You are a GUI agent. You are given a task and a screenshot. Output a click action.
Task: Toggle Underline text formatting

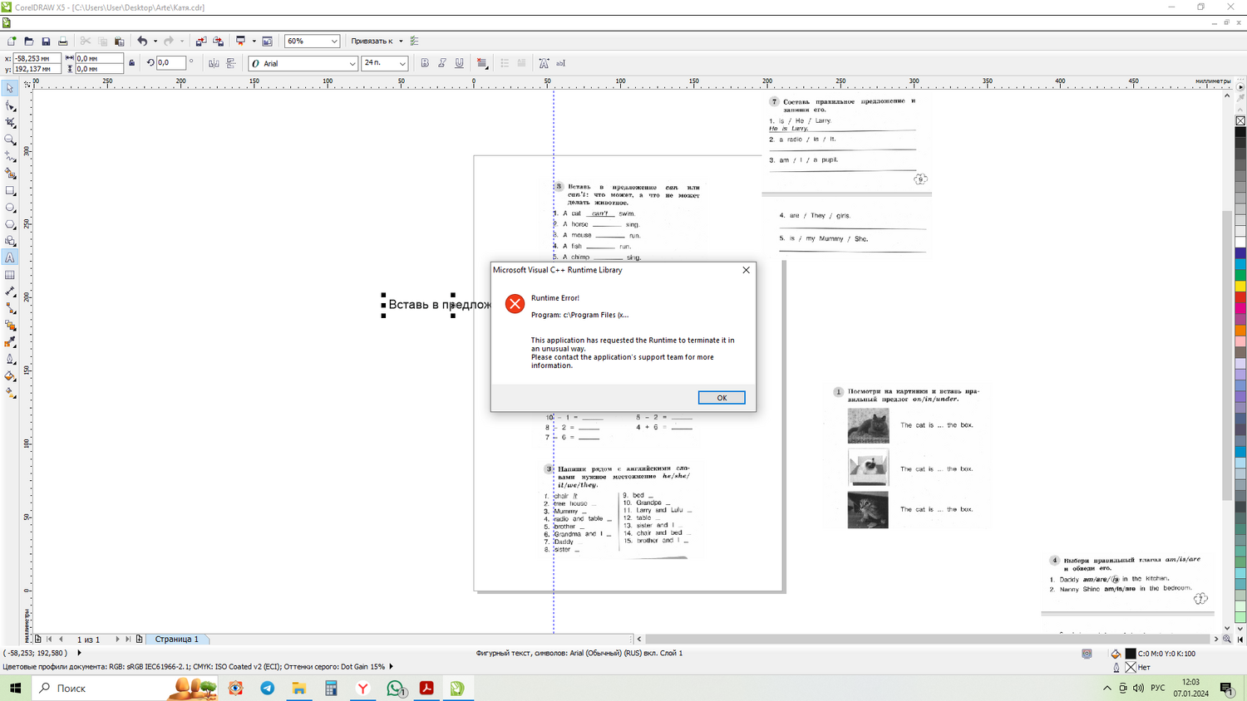[459, 63]
